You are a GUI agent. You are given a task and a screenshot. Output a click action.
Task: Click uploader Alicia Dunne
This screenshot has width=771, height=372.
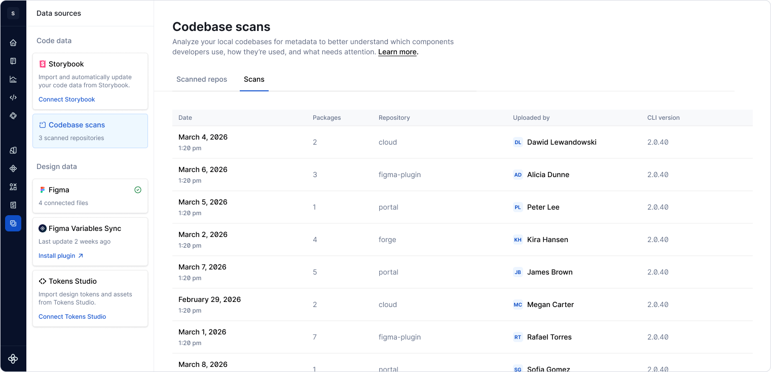(x=548, y=175)
